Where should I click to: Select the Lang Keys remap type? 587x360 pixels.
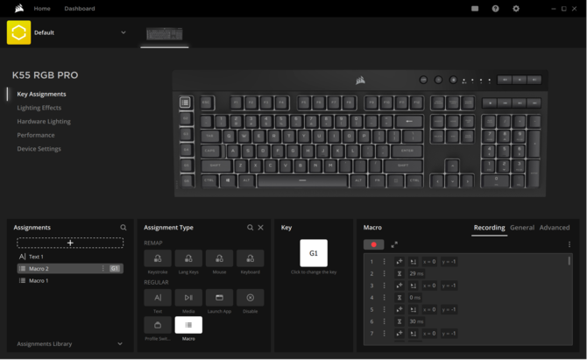coord(188,258)
